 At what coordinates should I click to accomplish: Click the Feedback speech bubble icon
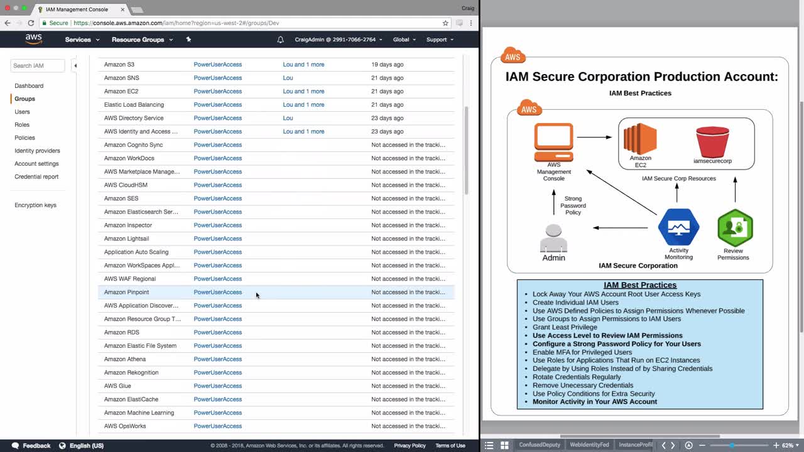click(15, 446)
